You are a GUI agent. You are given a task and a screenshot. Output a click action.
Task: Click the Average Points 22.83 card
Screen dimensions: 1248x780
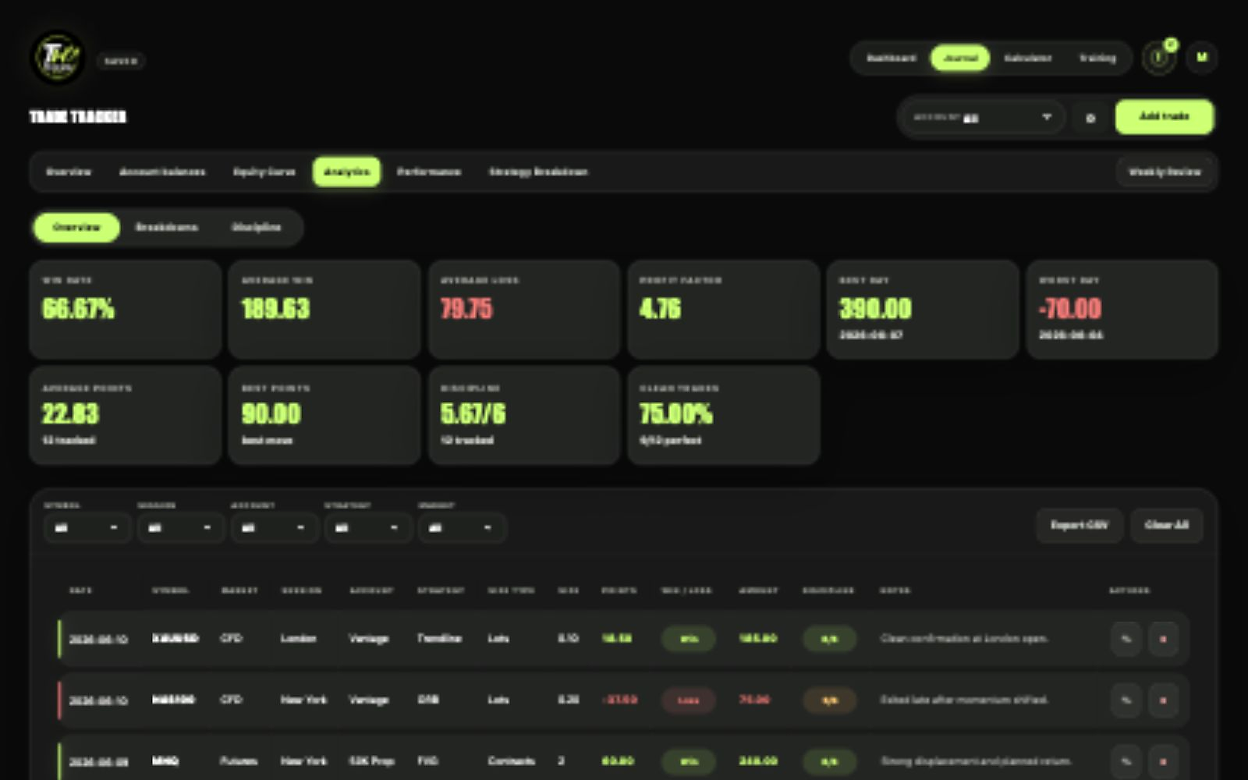125,415
